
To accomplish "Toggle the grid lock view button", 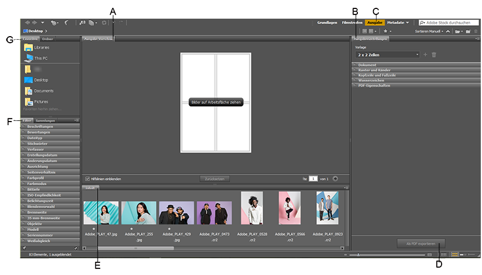I will coord(444,255).
